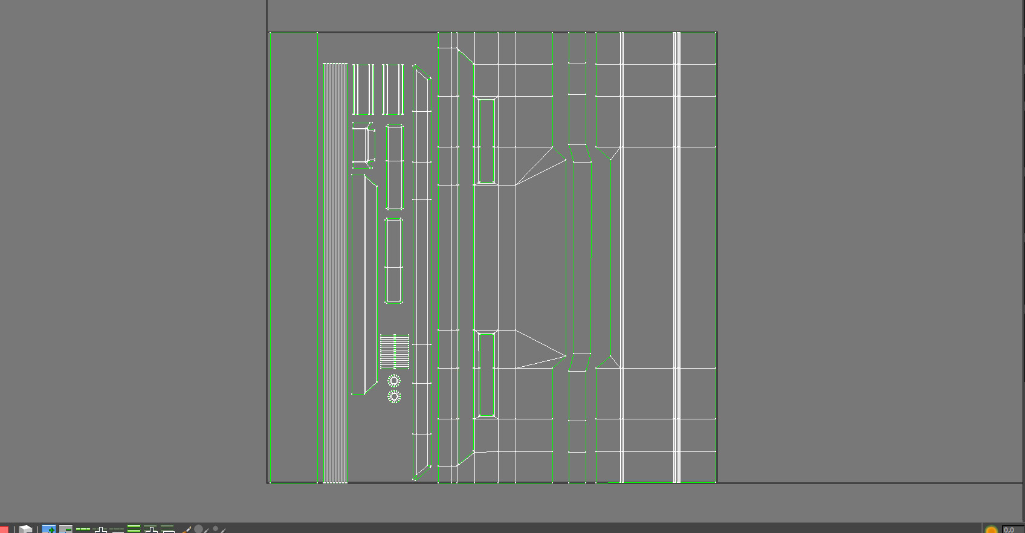The width and height of the screenshot is (1025, 533).
Task: Click the 0,0 value field
Action: [1014, 530]
